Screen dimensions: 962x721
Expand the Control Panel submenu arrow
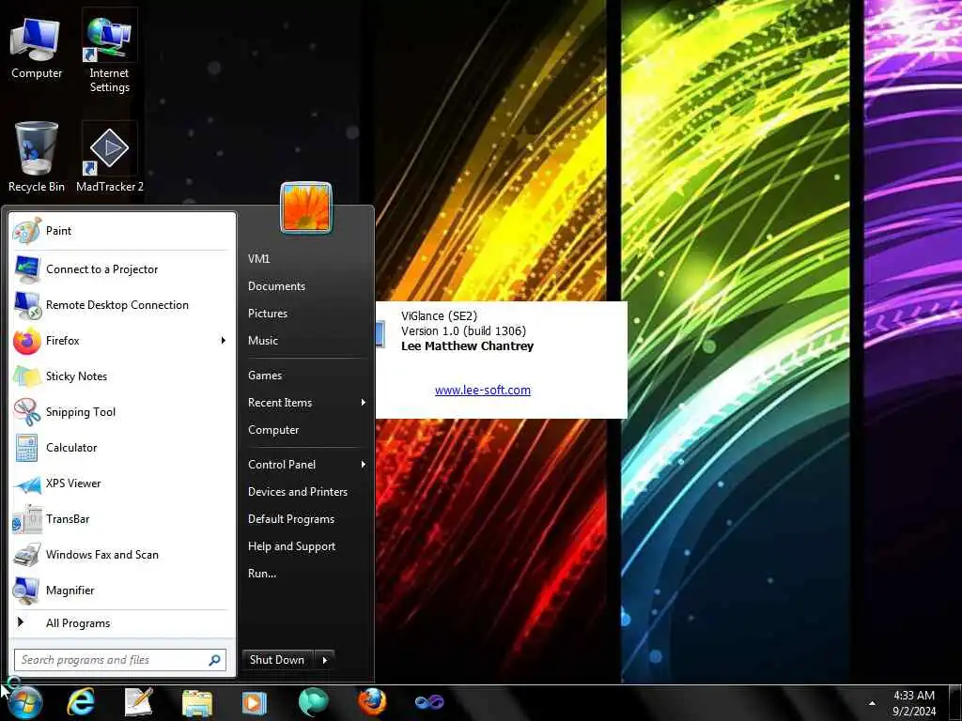pos(364,465)
